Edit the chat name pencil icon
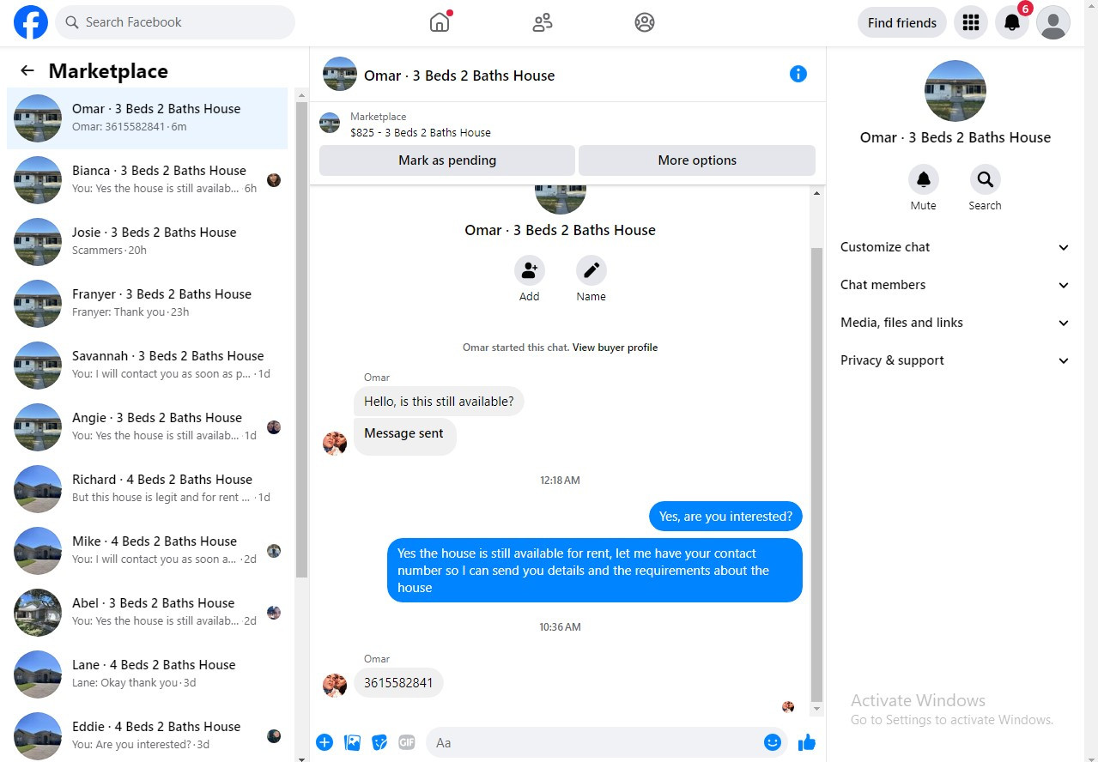1098x762 pixels. [x=591, y=270]
